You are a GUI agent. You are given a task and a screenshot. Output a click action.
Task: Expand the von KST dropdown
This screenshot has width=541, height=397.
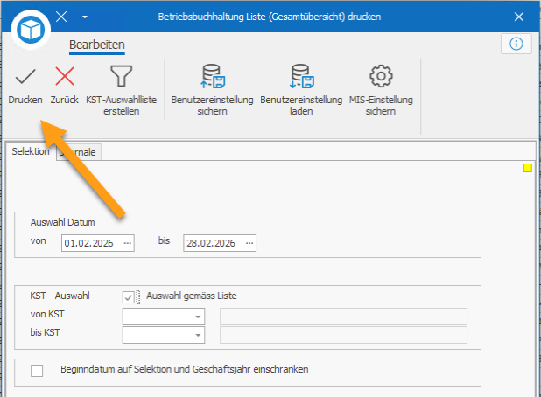click(x=199, y=317)
